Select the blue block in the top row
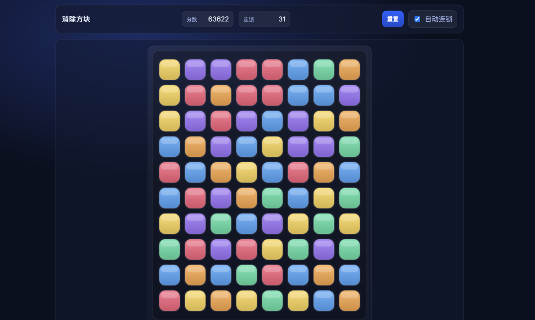Viewport: 535px width, 320px height. pos(298,70)
